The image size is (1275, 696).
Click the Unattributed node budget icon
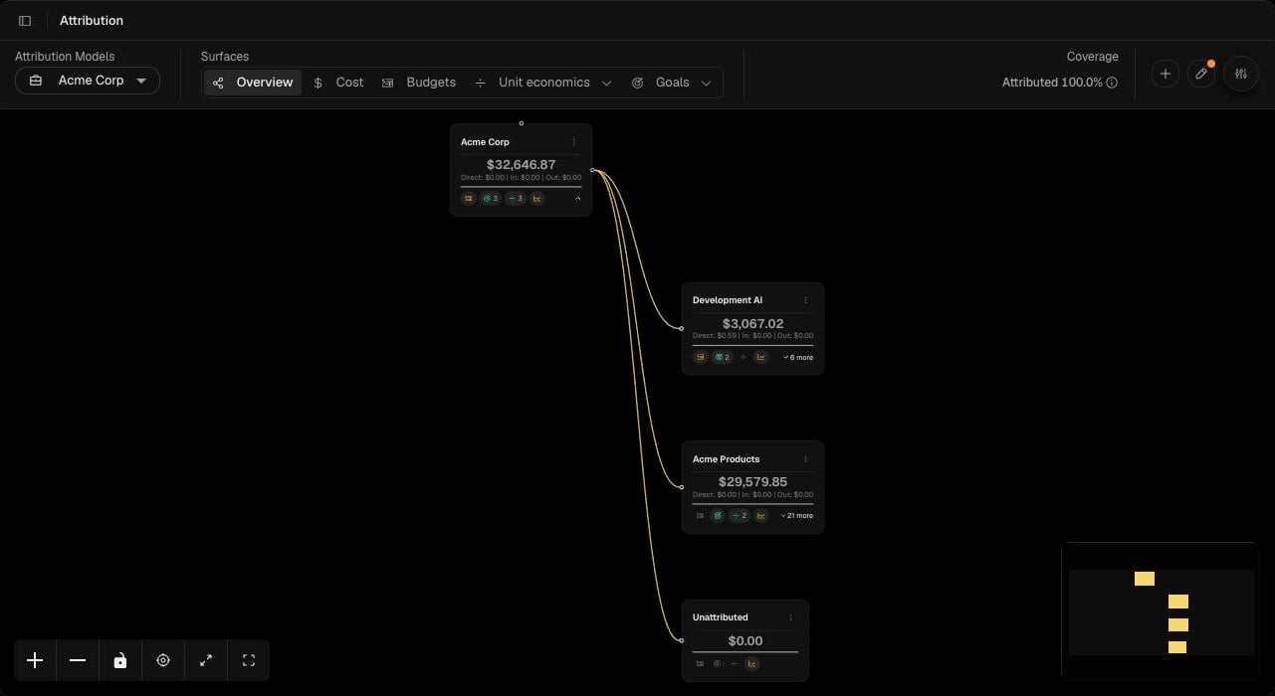(701, 663)
